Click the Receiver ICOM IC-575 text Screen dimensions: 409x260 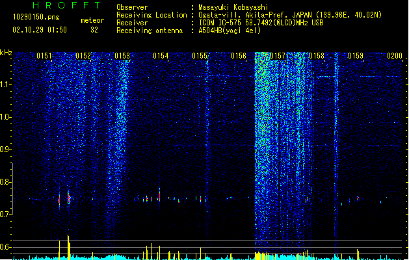261,23
